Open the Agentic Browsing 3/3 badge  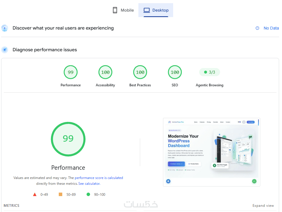[210, 72]
